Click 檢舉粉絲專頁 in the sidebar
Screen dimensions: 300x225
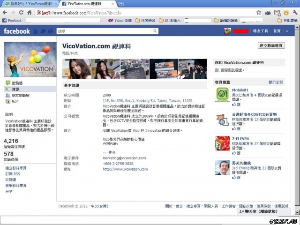tap(16, 186)
